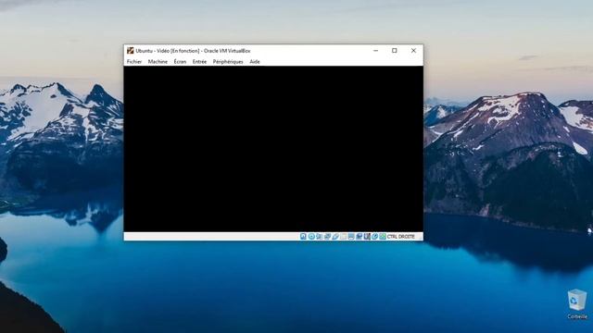Click the audio status icon
The height and width of the screenshot is (333, 593).
(319, 237)
